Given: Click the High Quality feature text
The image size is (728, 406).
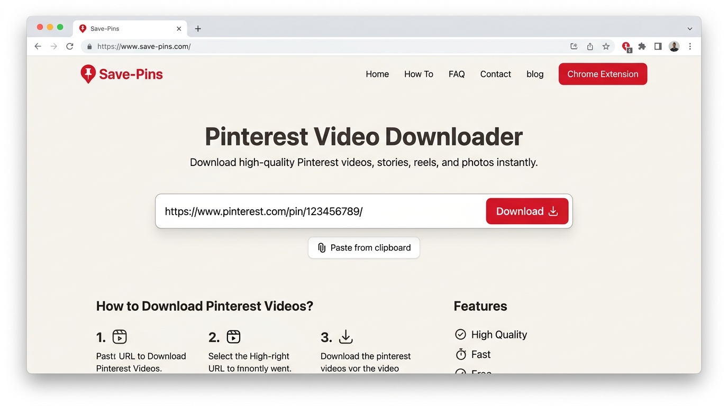Looking at the screenshot, I should coord(499,335).
